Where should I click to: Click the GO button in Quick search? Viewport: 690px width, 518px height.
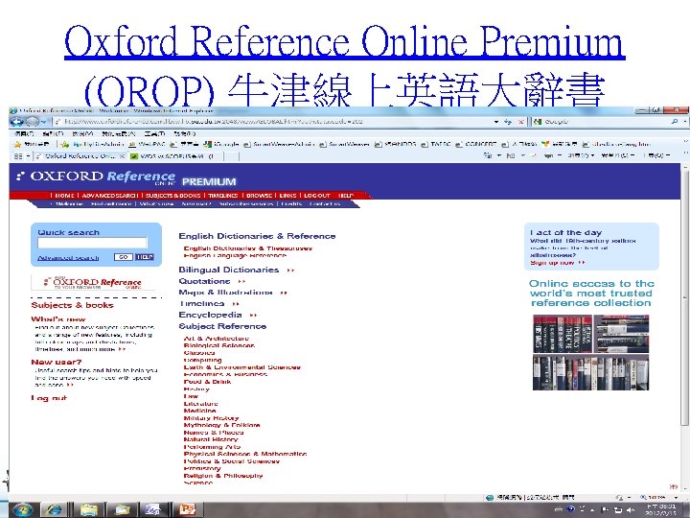pyautogui.click(x=124, y=257)
